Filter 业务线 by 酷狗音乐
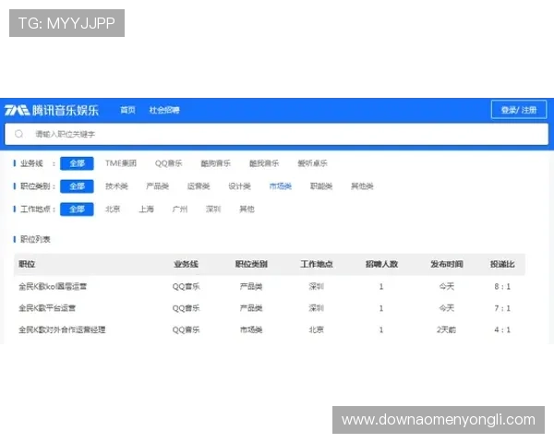 [x=215, y=163]
